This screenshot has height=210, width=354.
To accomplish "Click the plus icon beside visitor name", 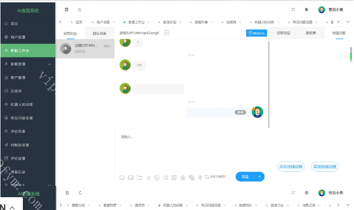I will 167,33.
